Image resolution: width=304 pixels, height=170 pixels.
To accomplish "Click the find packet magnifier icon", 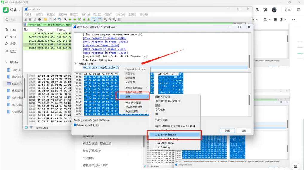I will click(x=65, y=19).
